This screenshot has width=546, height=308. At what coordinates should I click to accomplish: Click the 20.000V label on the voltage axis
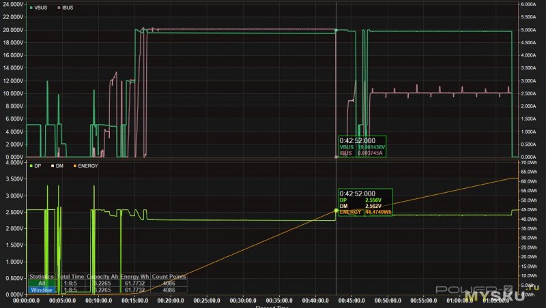[13, 30]
